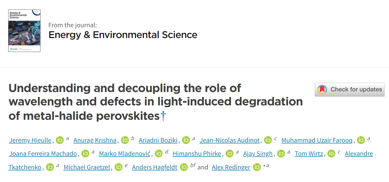The height and width of the screenshot is (182, 389).
Task: Open Anurag Krishna's ORCID iD icon
Action: [x=125, y=140]
